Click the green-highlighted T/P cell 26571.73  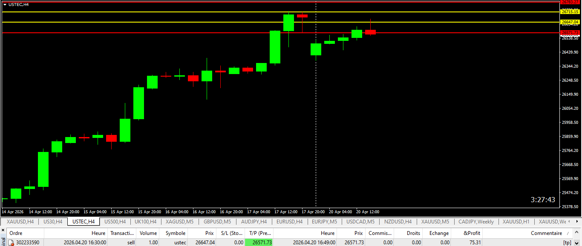[x=259, y=243]
